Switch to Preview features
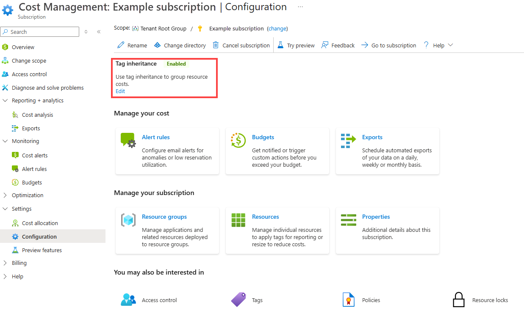Screen dimensions: 524x319 pyautogui.click(x=42, y=250)
